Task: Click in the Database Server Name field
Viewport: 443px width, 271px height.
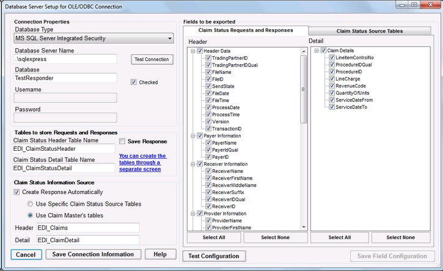Action: click(64, 60)
